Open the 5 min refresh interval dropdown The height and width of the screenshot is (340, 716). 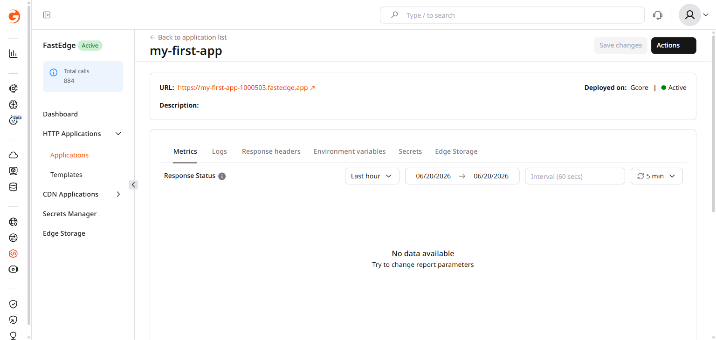(656, 176)
